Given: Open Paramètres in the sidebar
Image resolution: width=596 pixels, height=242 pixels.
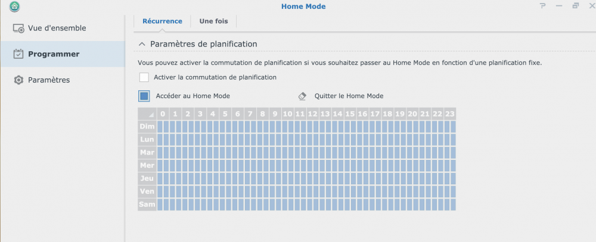Looking at the screenshot, I should (48, 80).
